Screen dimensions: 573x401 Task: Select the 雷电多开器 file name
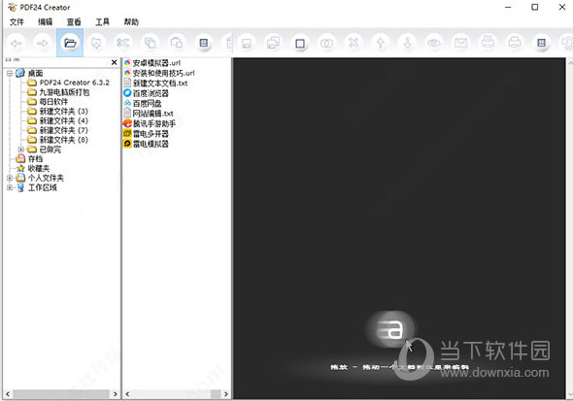[151, 134]
